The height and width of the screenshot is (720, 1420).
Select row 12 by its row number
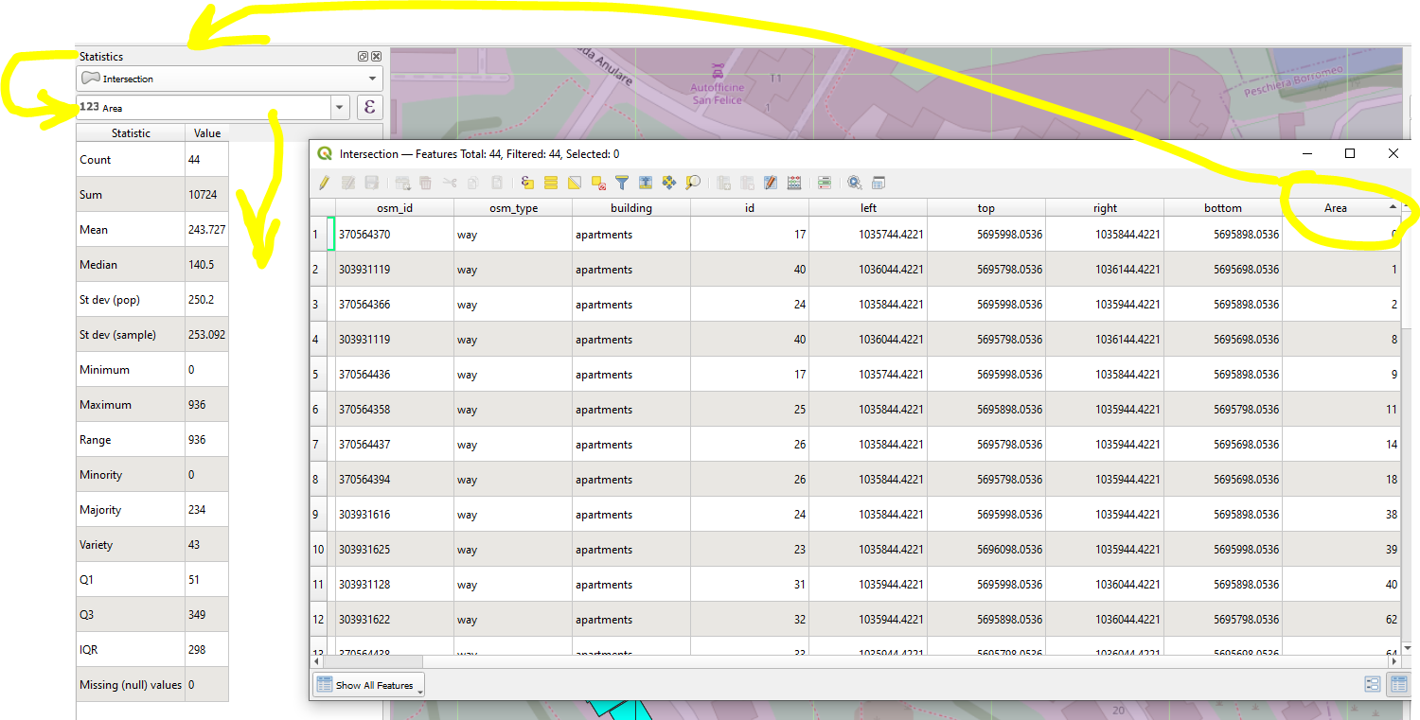(318, 620)
